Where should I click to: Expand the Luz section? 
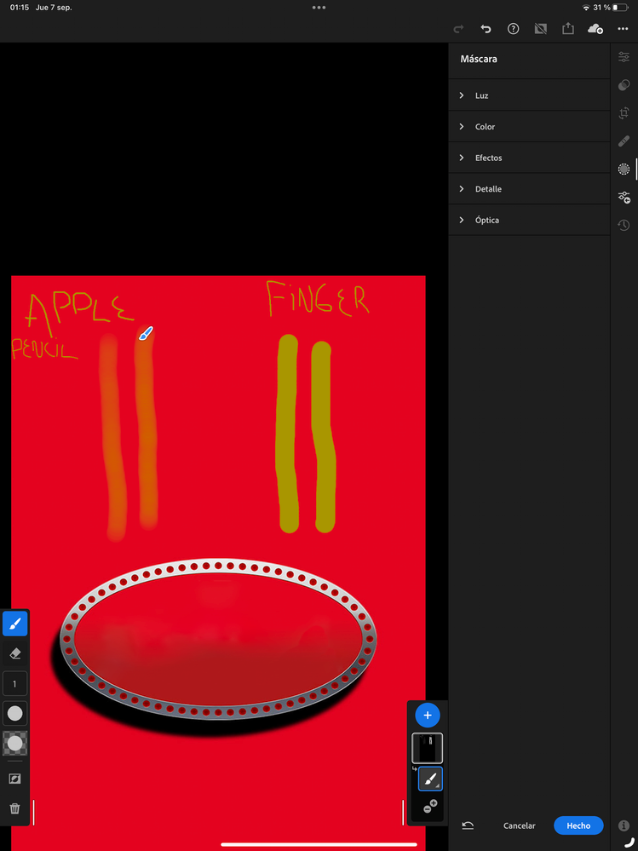point(529,95)
